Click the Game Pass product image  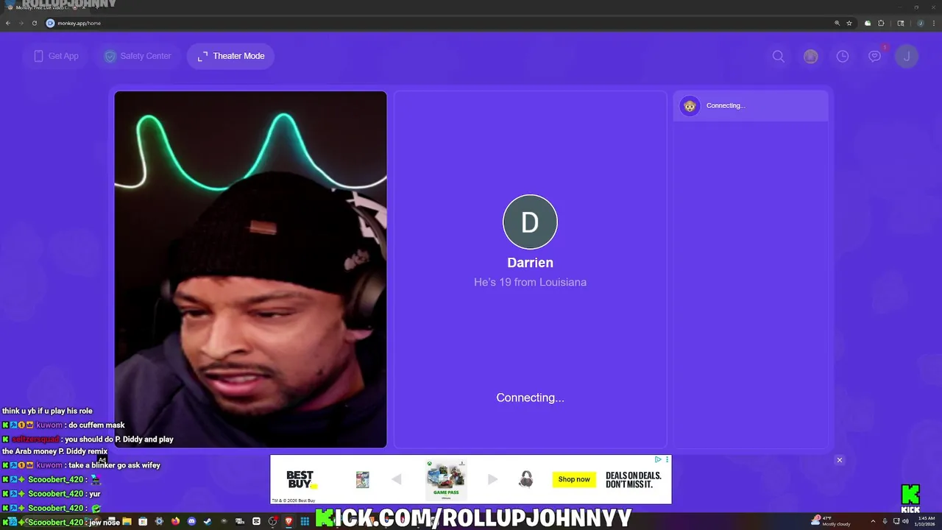[445, 480]
